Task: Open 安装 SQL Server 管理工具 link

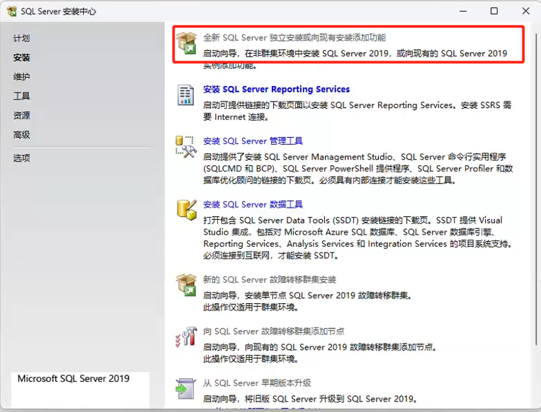Action: pyautogui.click(x=253, y=141)
